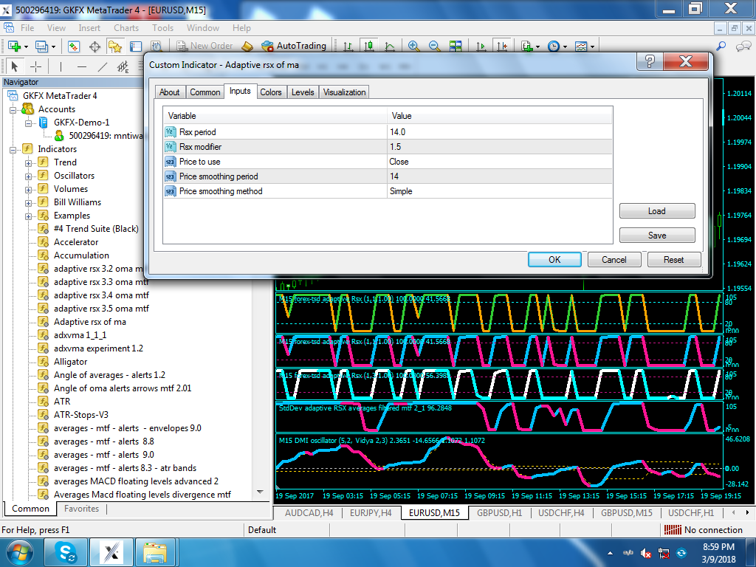Click the Reset button in dialog

pos(673,260)
